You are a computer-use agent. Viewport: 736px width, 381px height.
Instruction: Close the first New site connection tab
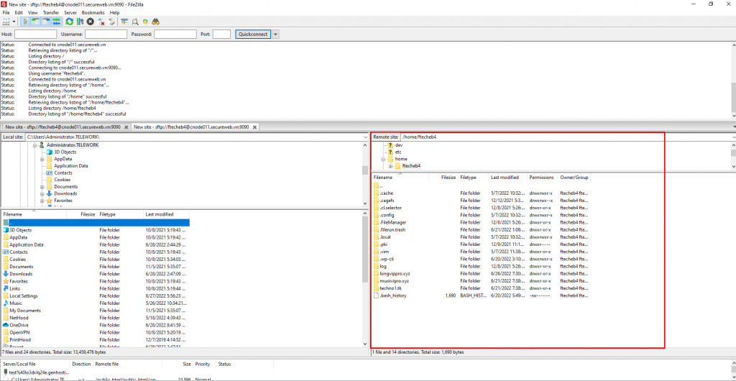coord(128,127)
